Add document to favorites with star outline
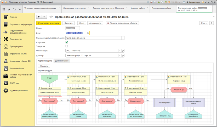Screen dimensions: 217x127 click(51, 17)
